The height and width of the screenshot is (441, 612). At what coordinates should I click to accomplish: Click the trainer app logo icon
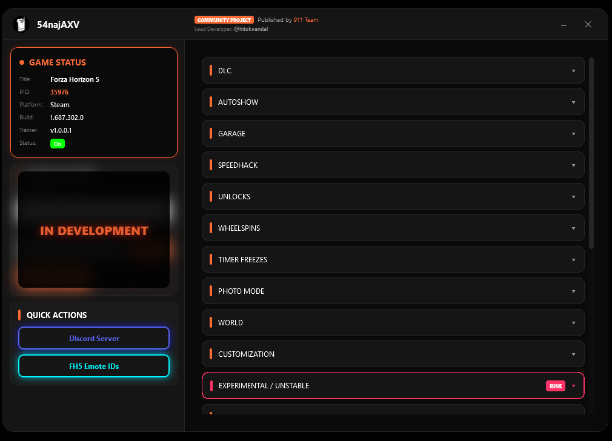[x=21, y=24]
